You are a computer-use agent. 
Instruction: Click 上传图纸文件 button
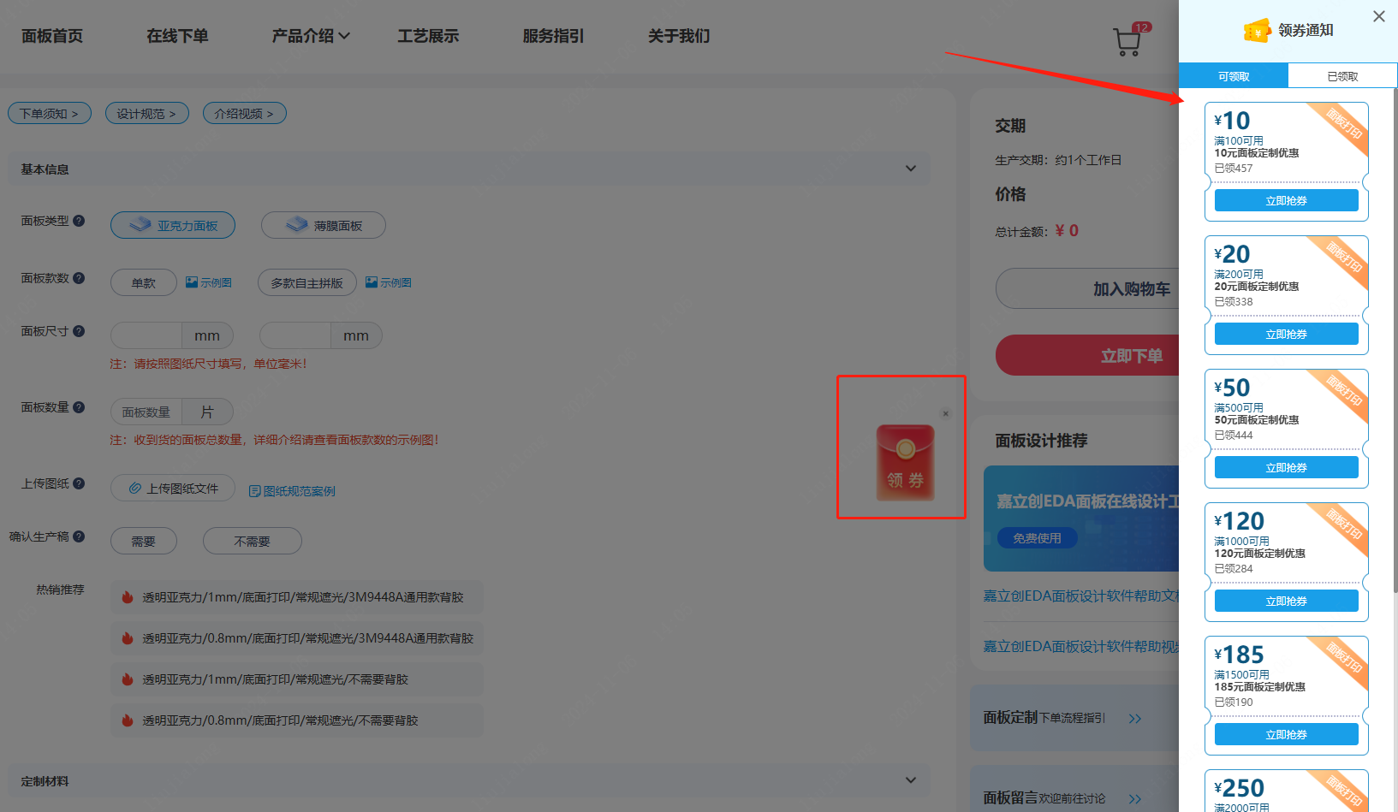click(173, 488)
